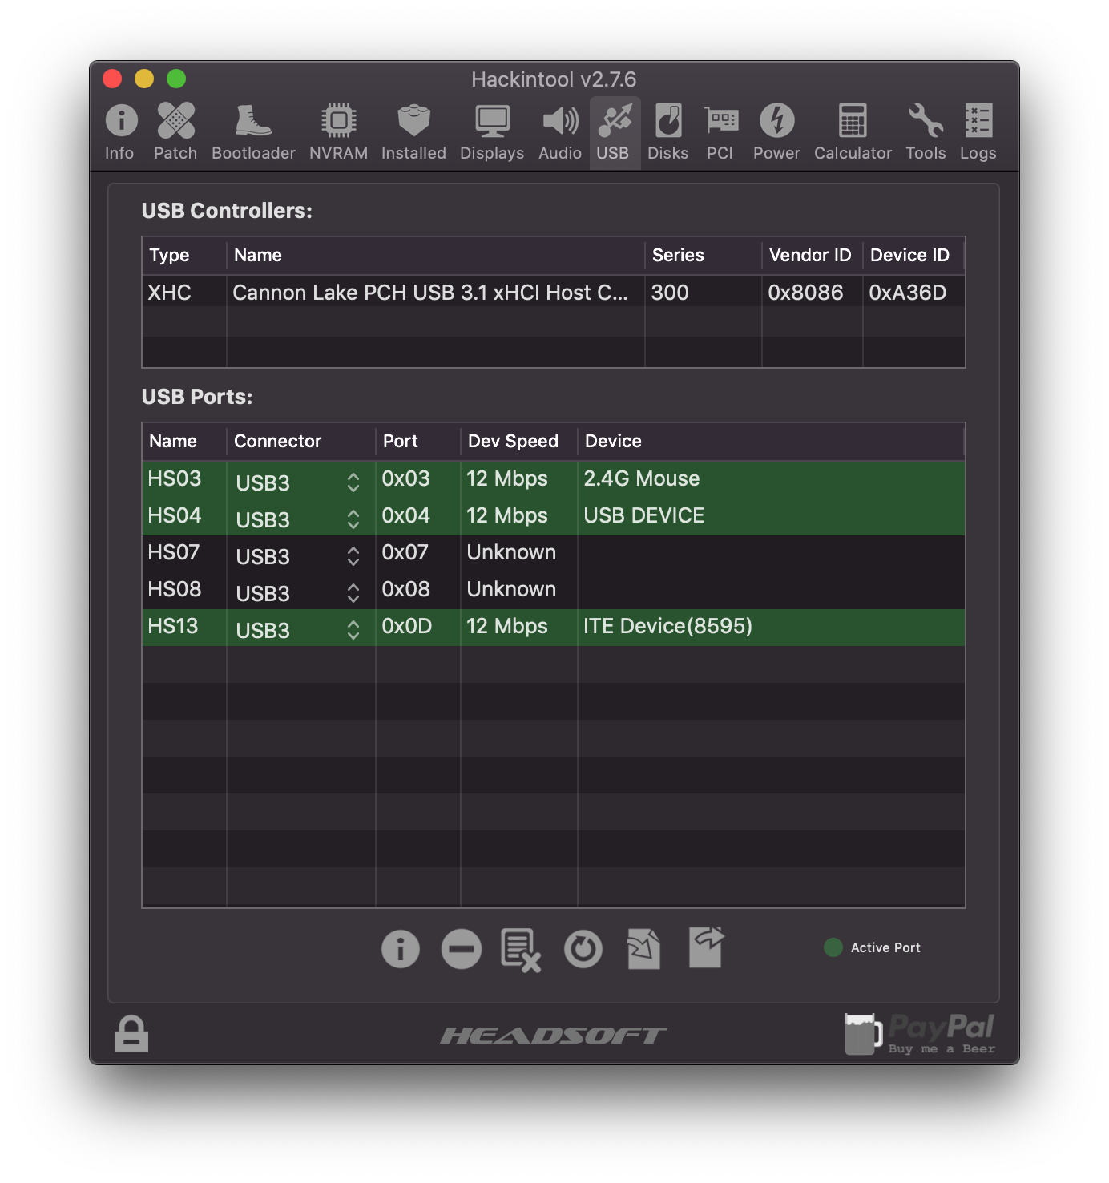Click the Device column header in USB Ports
The width and height of the screenshot is (1109, 1183).
click(770, 441)
